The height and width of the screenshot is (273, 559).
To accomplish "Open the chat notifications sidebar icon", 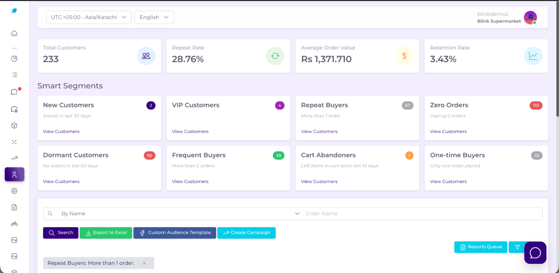I will (x=14, y=92).
